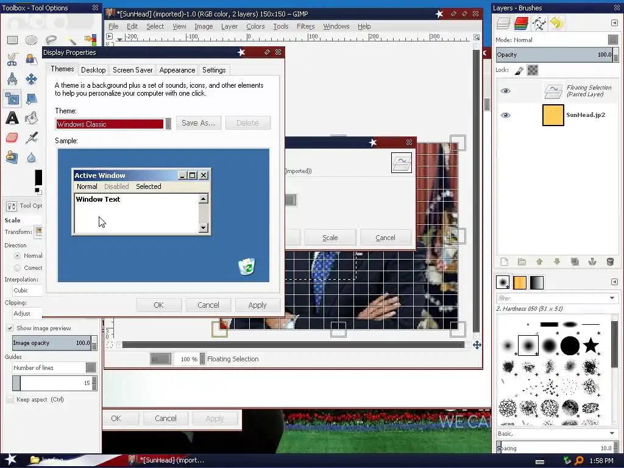The image size is (624, 468).
Task: Select Normal direction radio button
Action: (x=17, y=256)
